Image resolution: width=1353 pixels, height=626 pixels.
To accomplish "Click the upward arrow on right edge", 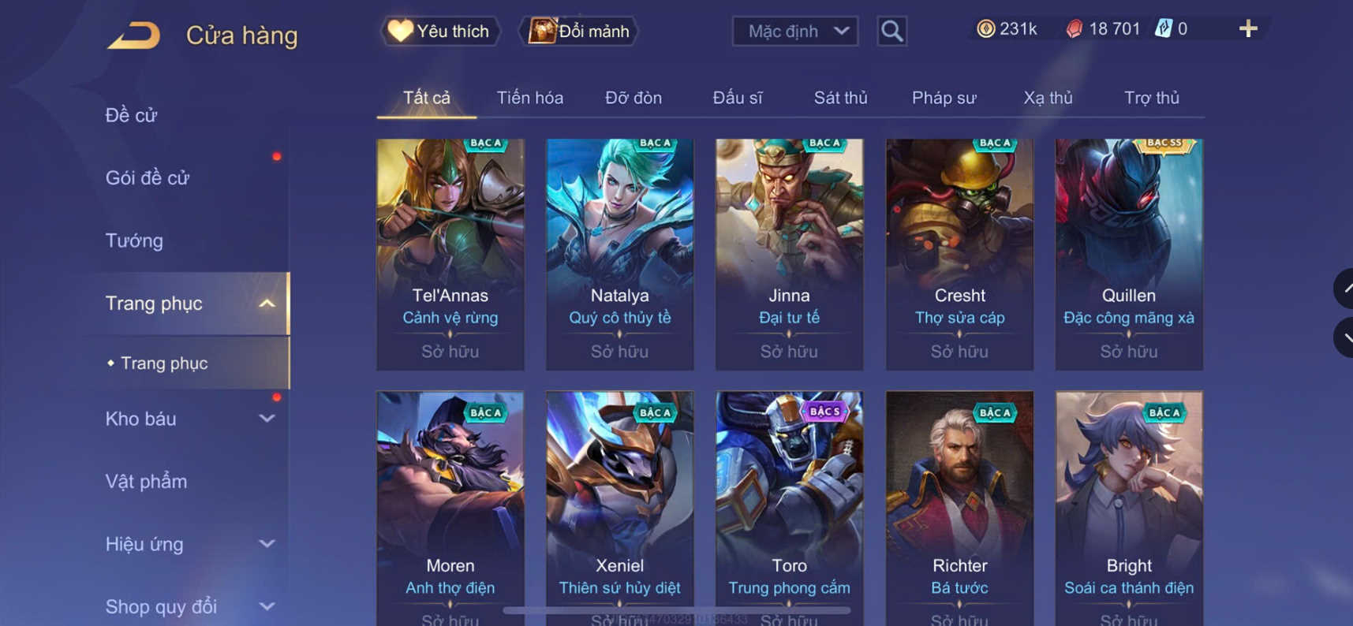I will tap(1344, 289).
